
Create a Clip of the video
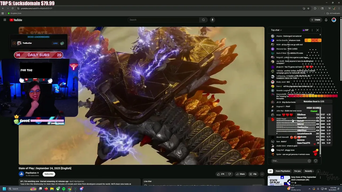coord(253,174)
